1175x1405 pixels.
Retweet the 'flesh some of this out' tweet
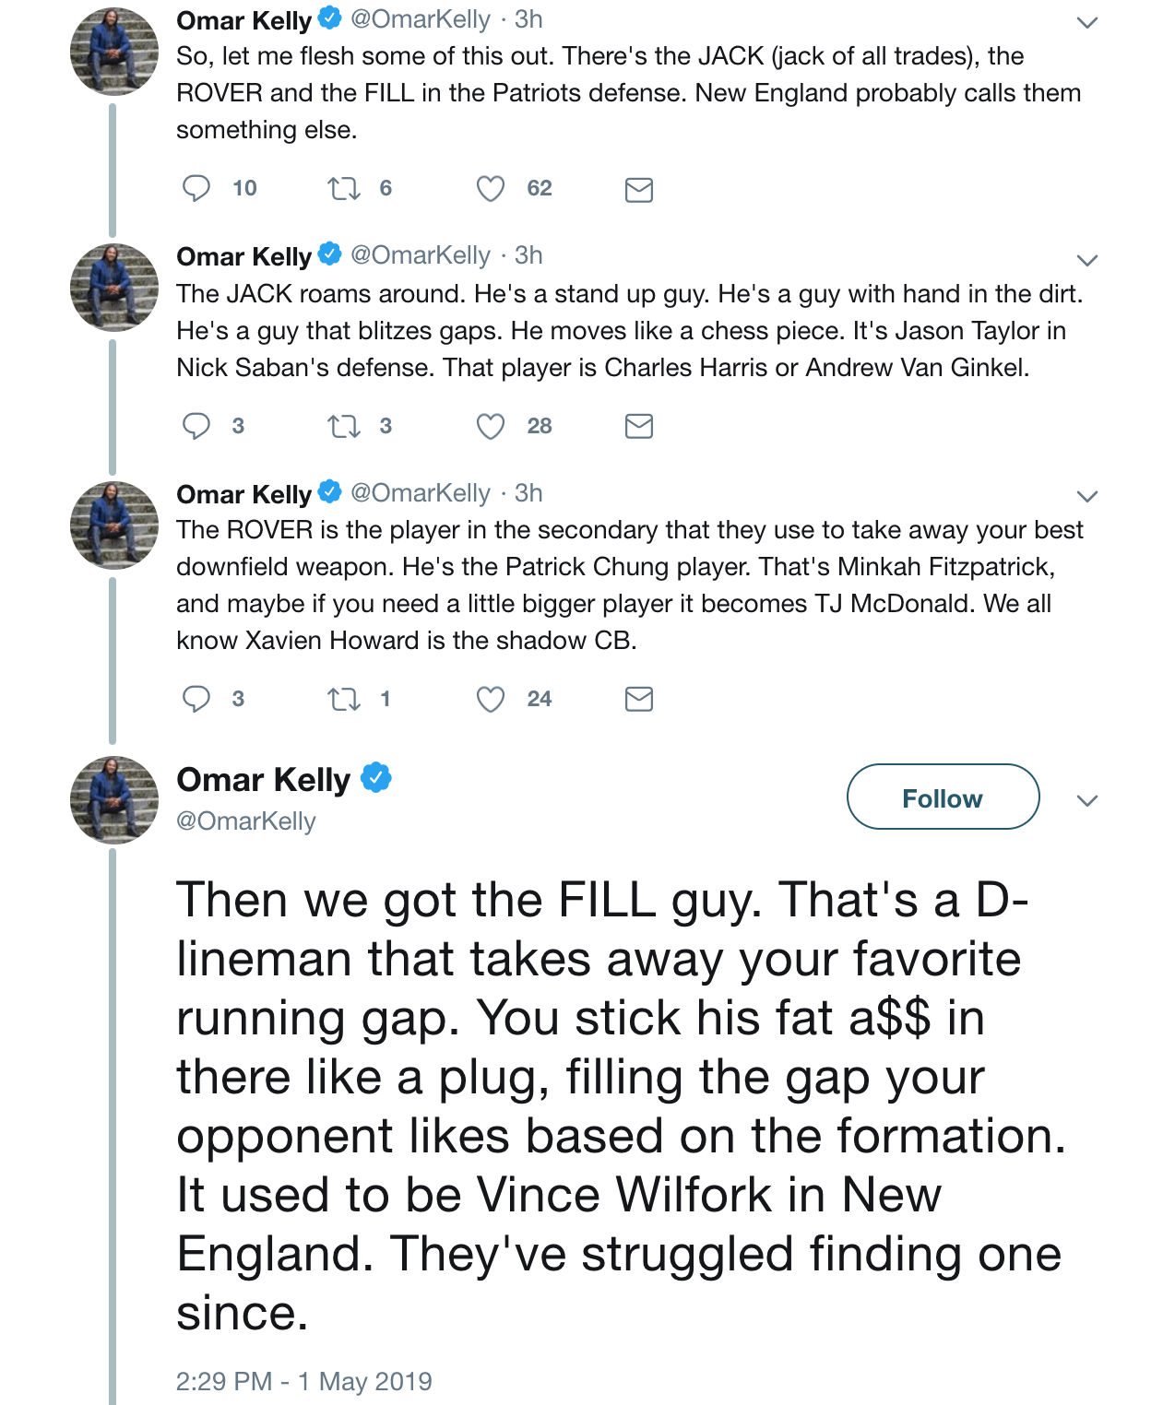click(x=344, y=189)
